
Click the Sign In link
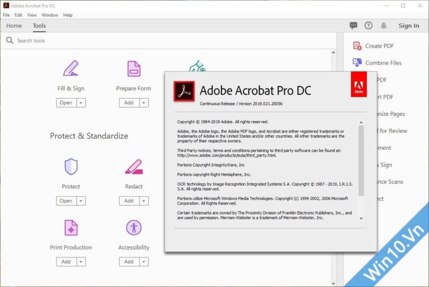[x=408, y=26]
